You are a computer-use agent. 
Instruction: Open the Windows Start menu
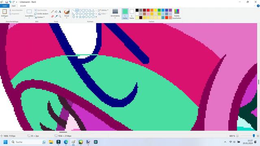pos(5,142)
